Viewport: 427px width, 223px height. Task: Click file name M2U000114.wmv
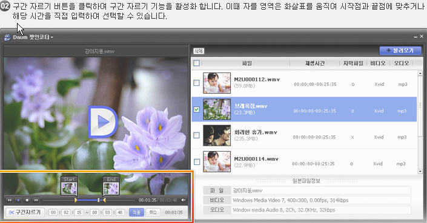pos(256,159)
